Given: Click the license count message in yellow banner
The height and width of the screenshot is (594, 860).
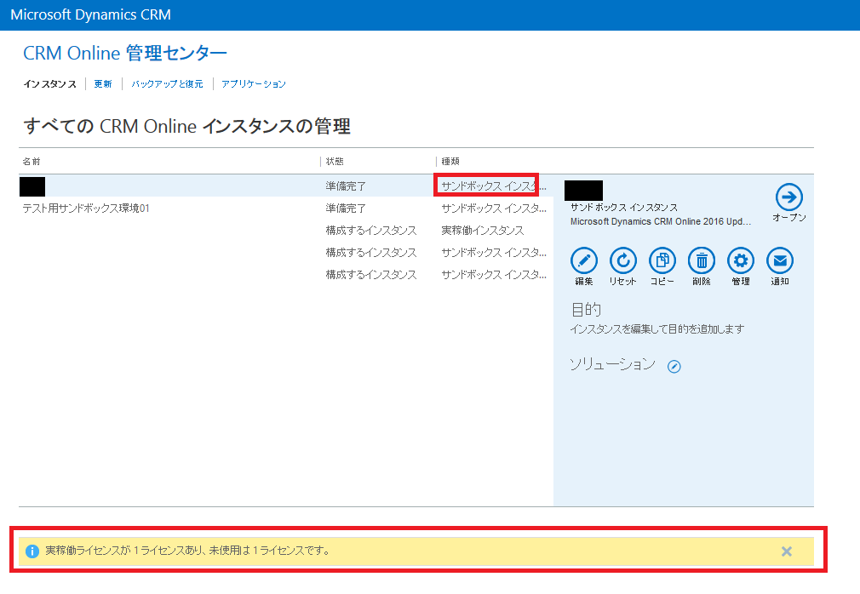Looking at the screenshot, I should [188, 551].
